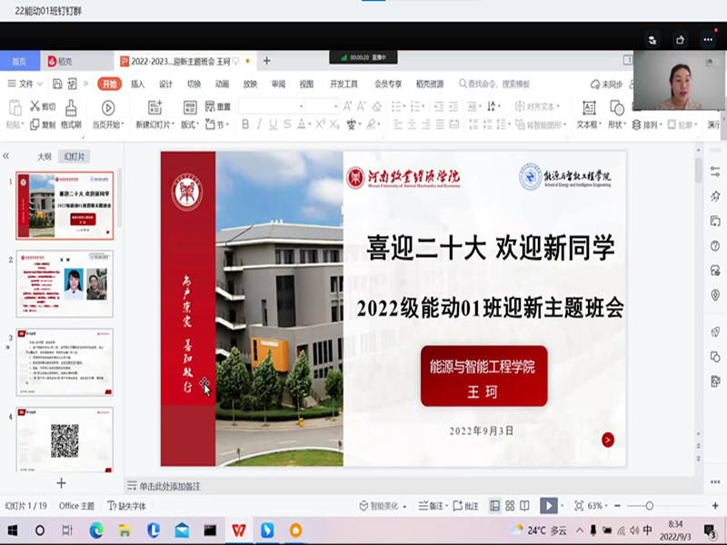Adjust the zoom slider in status bar
The image size is (727, 545).
tap(649, 505)
